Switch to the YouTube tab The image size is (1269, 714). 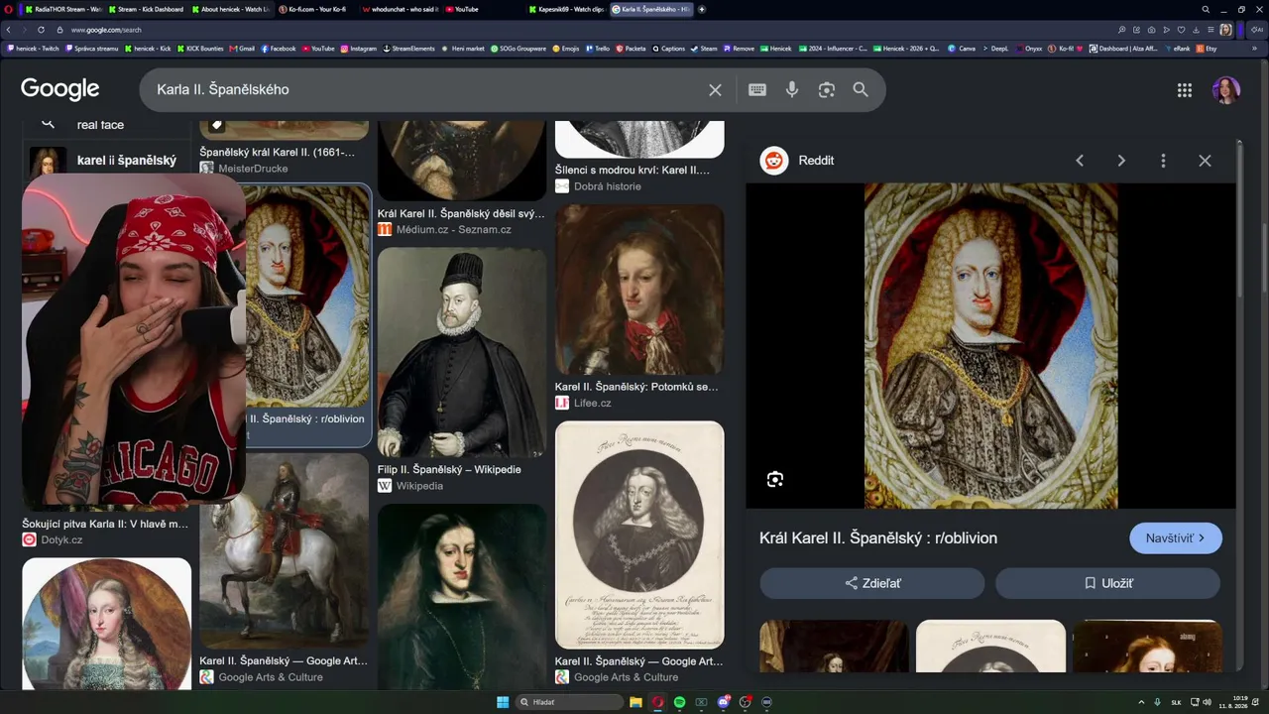pyautogui.click(x=466, y=9)
